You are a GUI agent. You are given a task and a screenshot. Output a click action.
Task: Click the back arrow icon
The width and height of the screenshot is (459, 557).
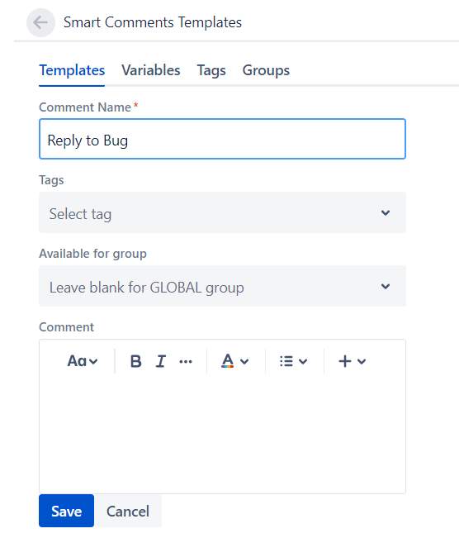[40, 23]
